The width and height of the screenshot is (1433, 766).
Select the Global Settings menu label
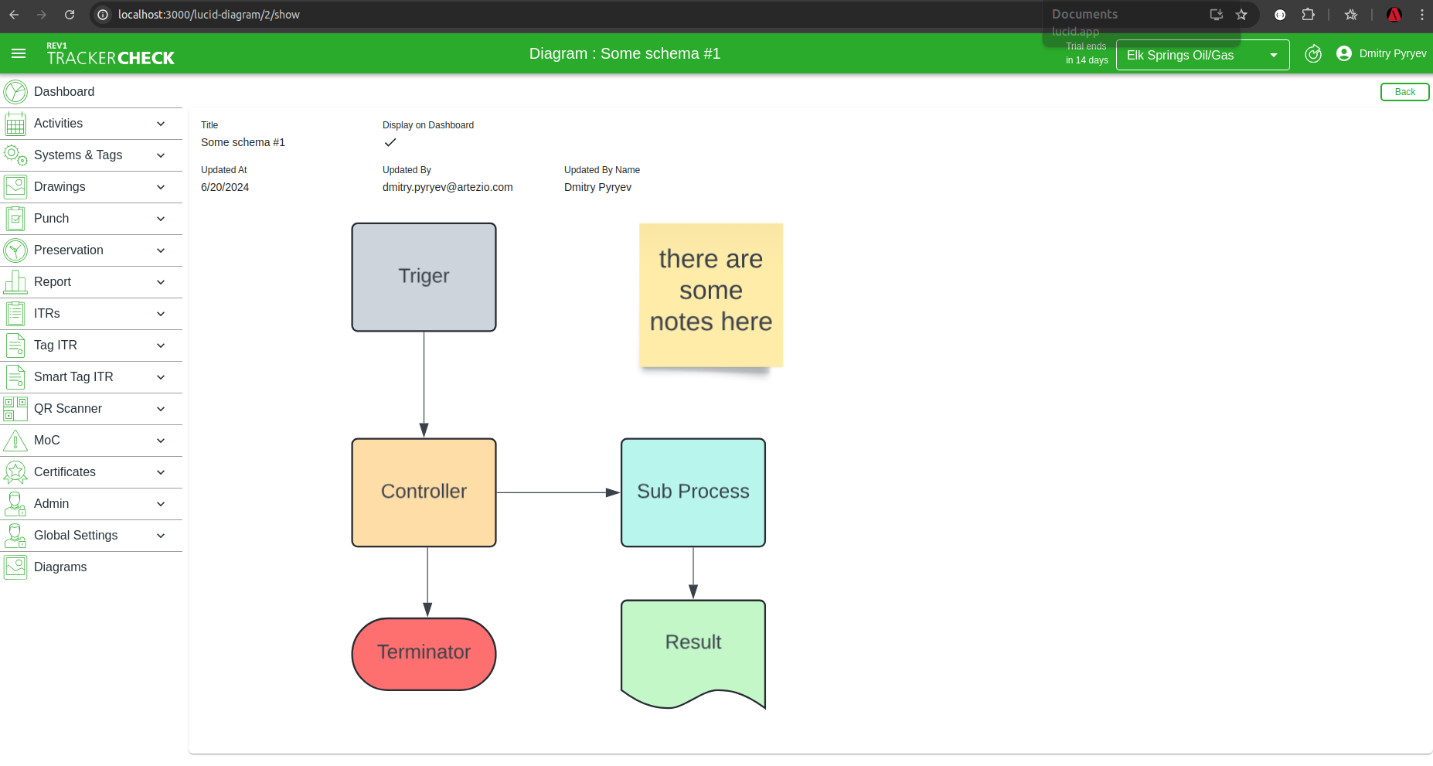click(76, 536)
